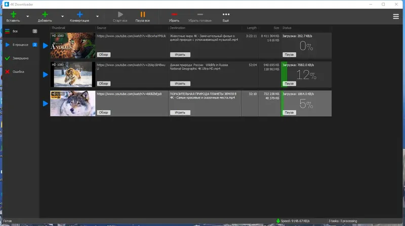Click the 32:10 length value
405x226 pixels.
[x=253, y=94]
